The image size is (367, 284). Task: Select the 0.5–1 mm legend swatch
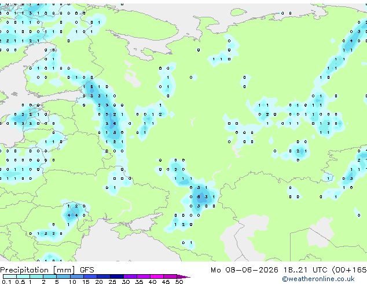[x=23, y=276]
